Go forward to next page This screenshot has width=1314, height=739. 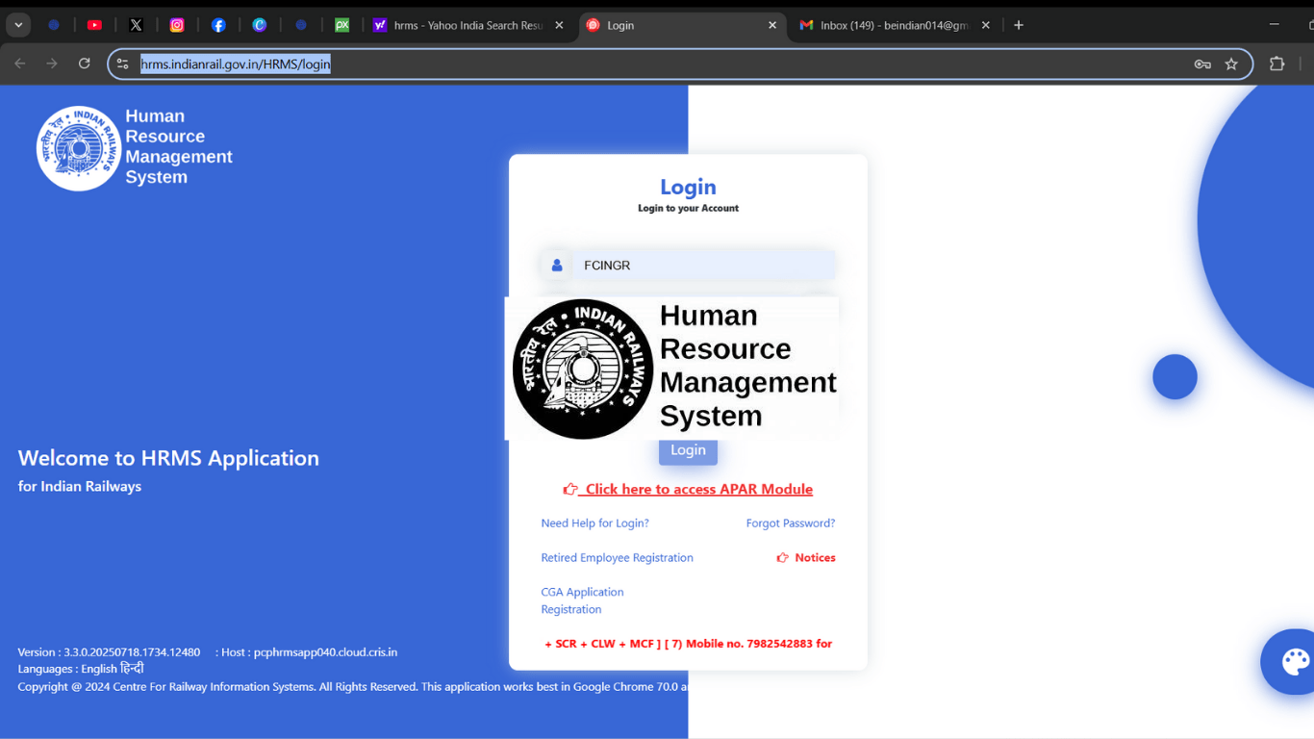pyautogui.click(x=52, y=64)
